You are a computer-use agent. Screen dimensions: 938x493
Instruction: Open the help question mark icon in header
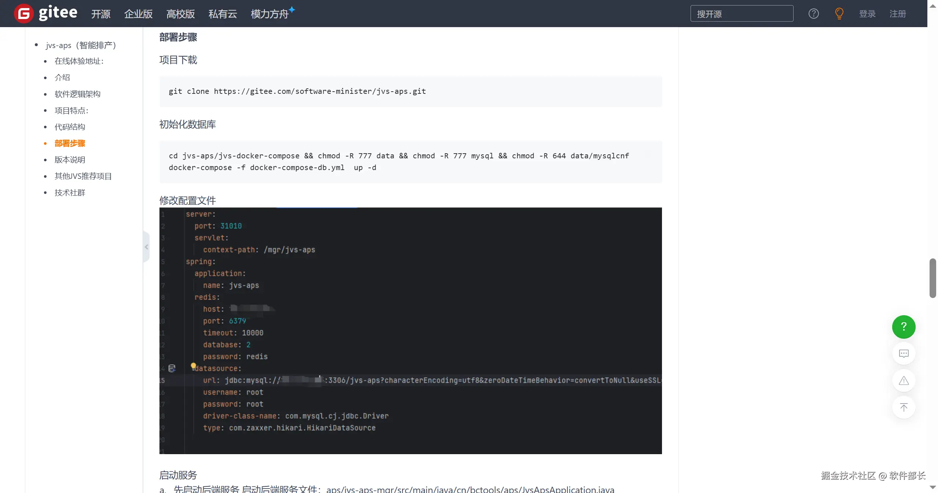pos(813,14)
